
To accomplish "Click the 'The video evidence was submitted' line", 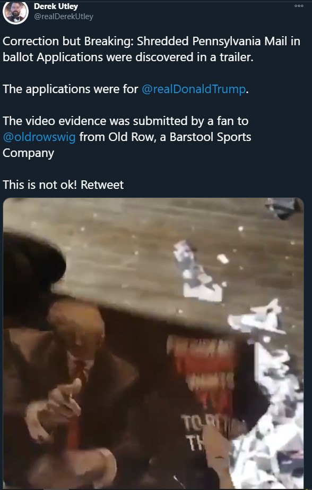I will click(x=126, y=121).
